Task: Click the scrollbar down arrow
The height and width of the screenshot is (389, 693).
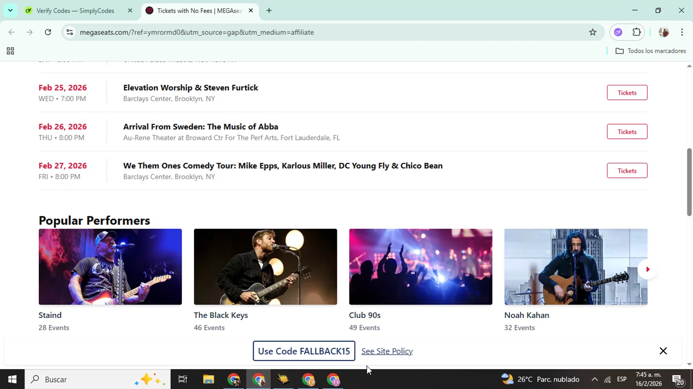Action: (689, 365)
